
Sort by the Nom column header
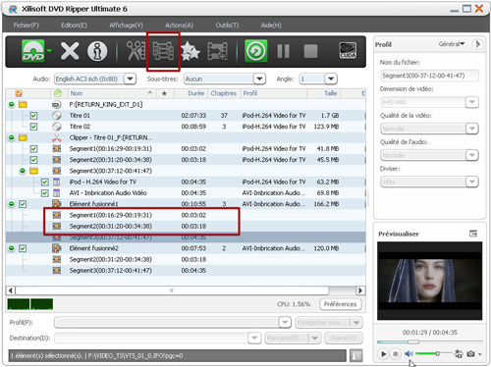click(111, 93)
